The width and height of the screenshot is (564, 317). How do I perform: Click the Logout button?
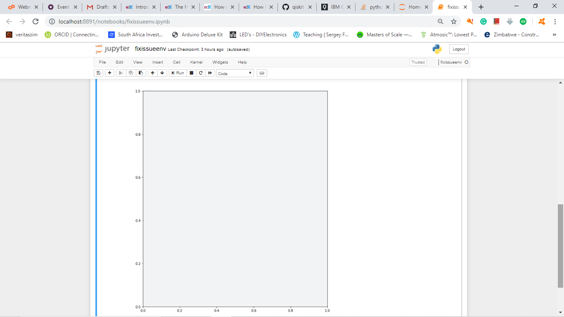tap(459, 49)
